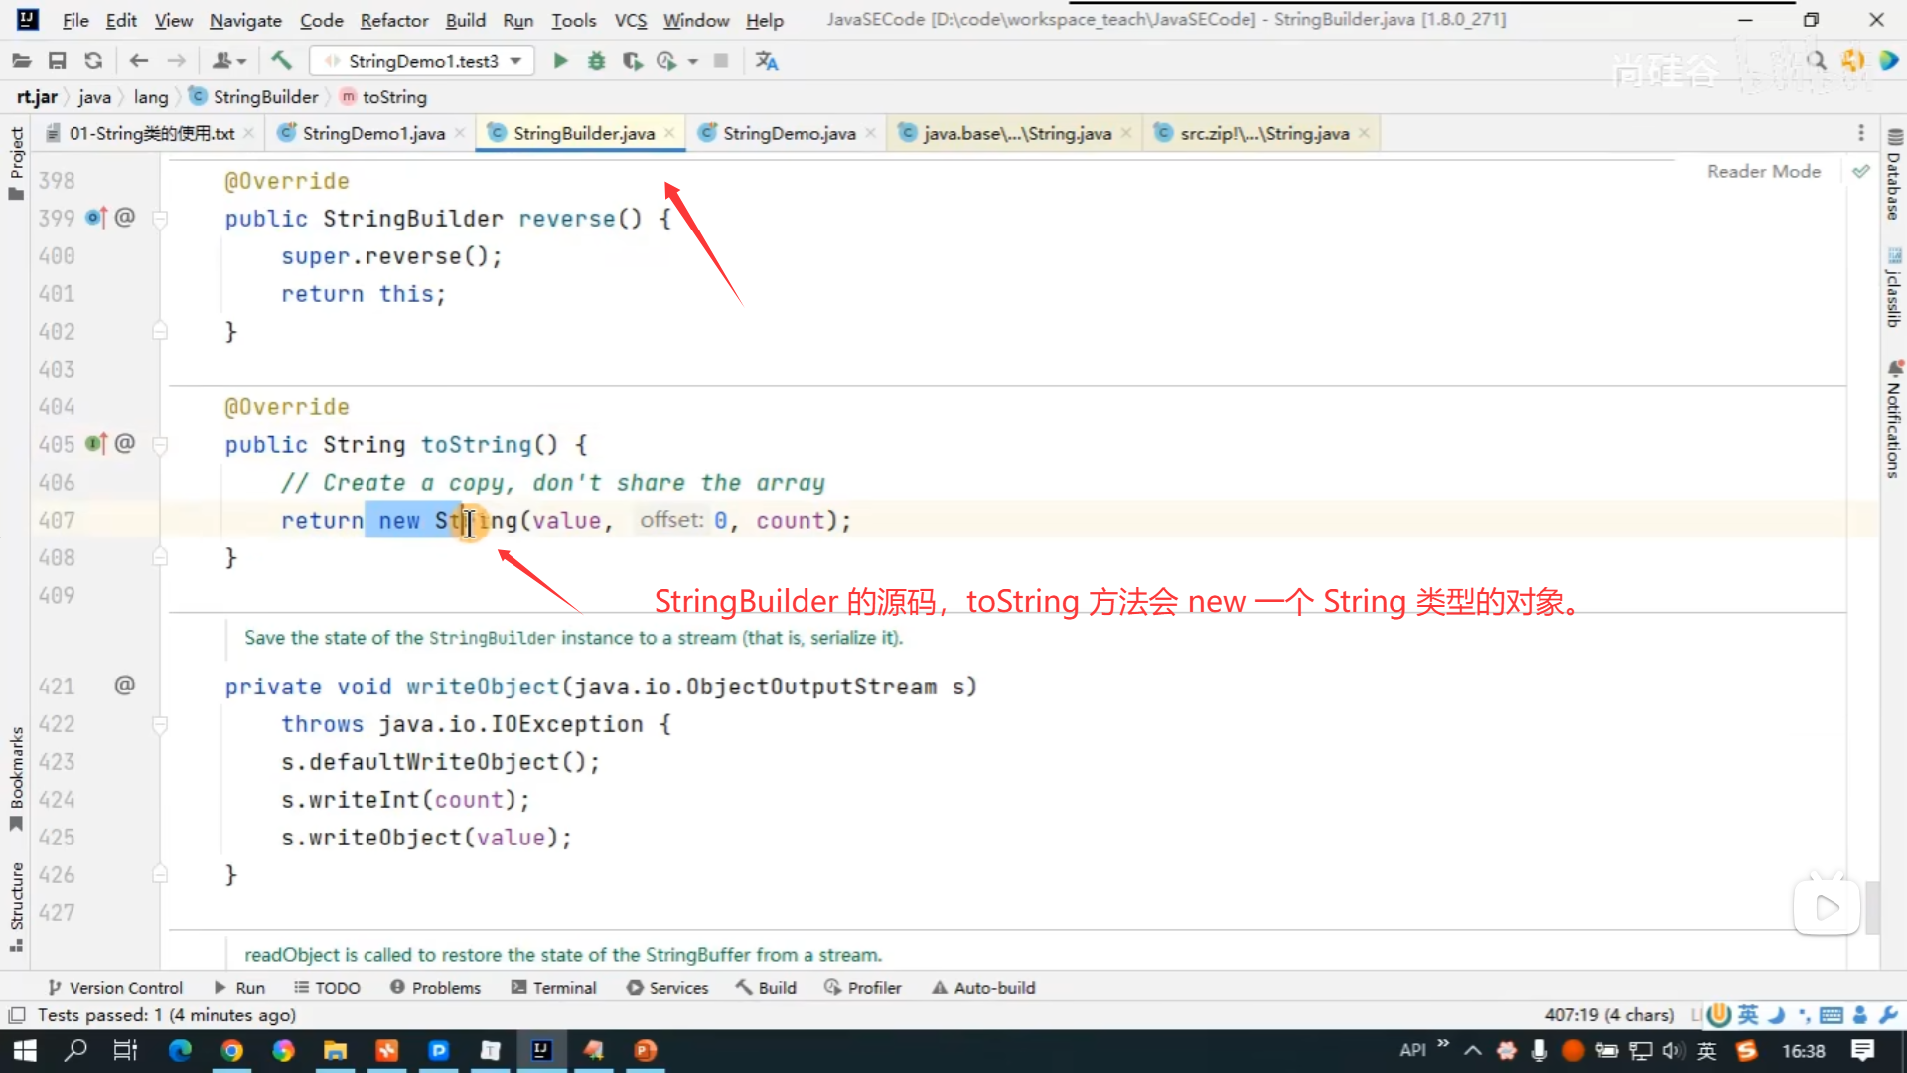Screen dimensions: 1907x1073
Task: Toggle the Project tool window stripe
Action: pyautogui.click(x=16, y=162)
